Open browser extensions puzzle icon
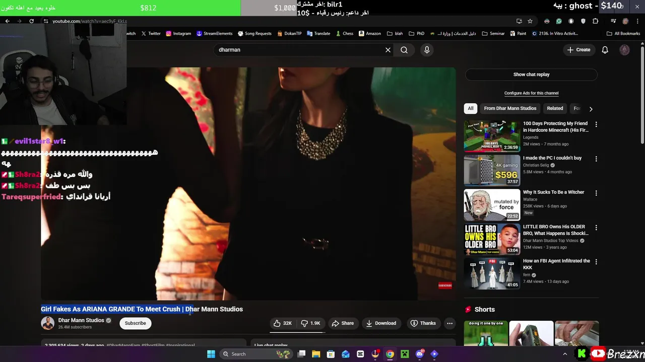This screenshot has height=362, width=645. [x=596, y=21]
